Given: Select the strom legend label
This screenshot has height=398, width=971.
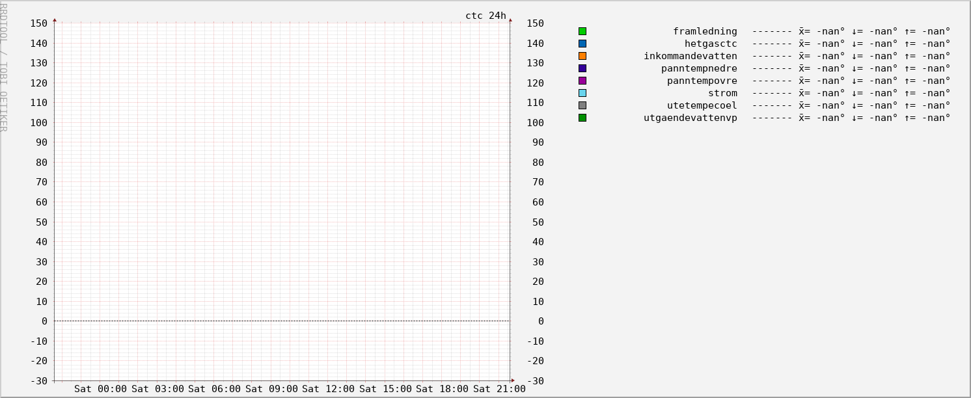Looking at the screenshot, I should 722,93.
